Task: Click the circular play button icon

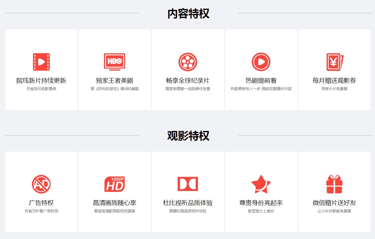Action: point(261,62)
